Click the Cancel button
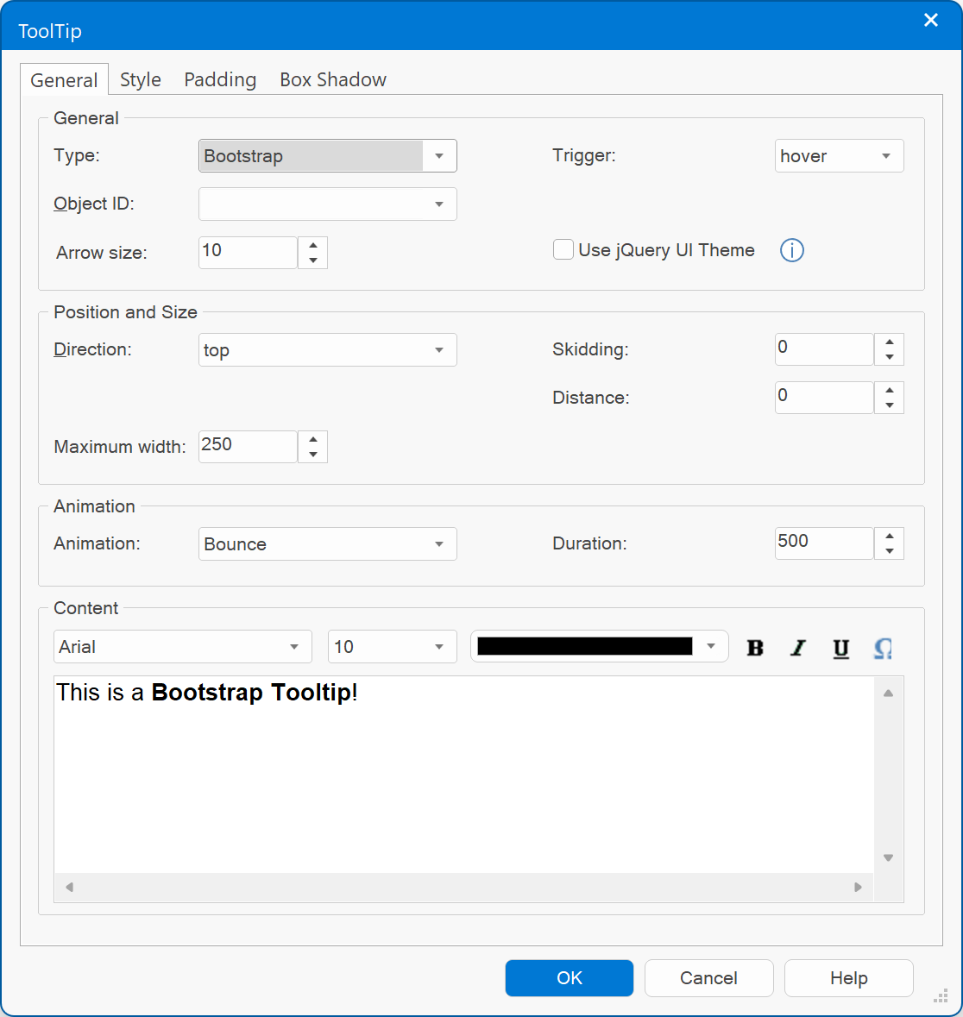Viewport: 963px width, 1017px height. pos(708,978)
